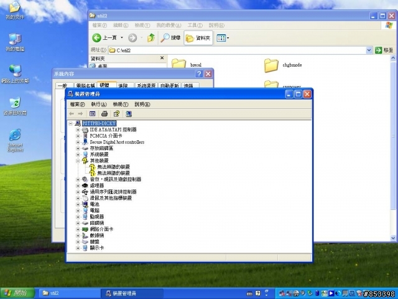Viewport: 398px width, 299px height.
Task: Select the computer root node PSTTPE0-DICKY
Action: [99, 123]
